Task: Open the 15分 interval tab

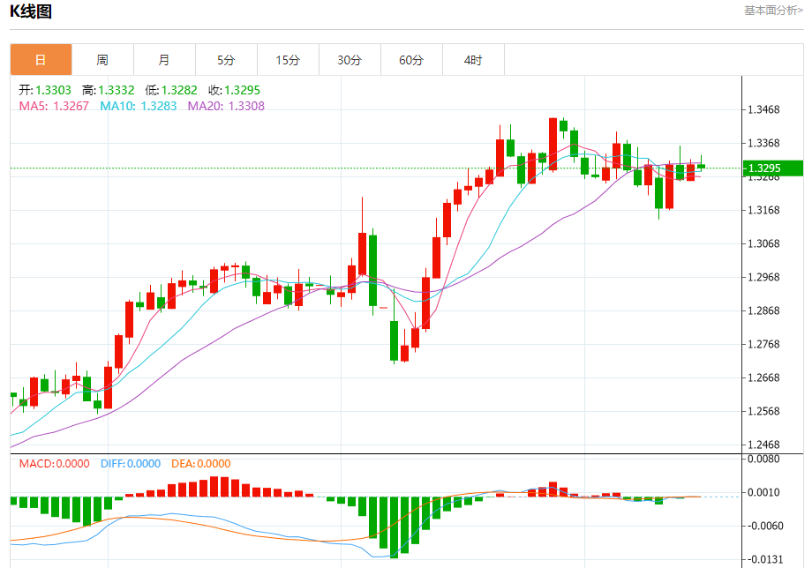Action: 288,60
